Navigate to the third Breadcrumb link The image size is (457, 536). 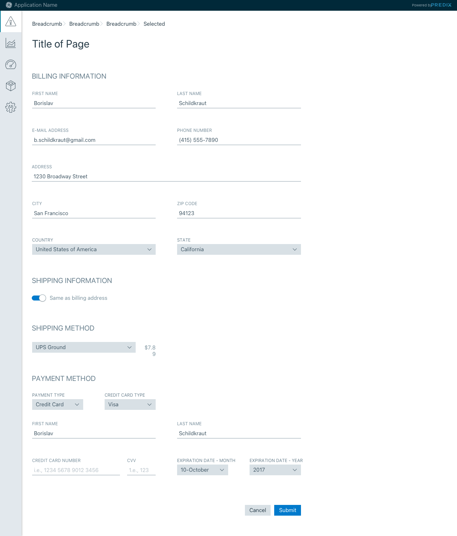pyautogui.click(x=121, y=24)
